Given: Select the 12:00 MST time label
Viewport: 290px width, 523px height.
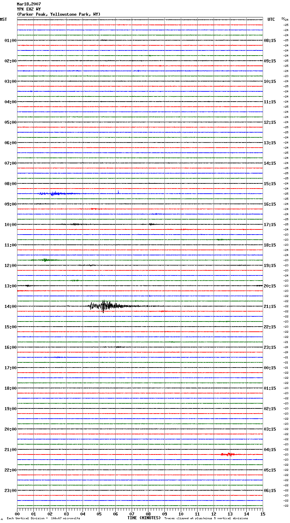Looking at the screenshot, I should (11, 266).
